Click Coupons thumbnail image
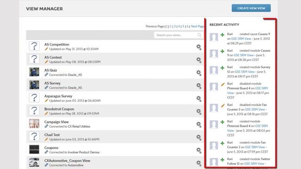 click(34, 149)
